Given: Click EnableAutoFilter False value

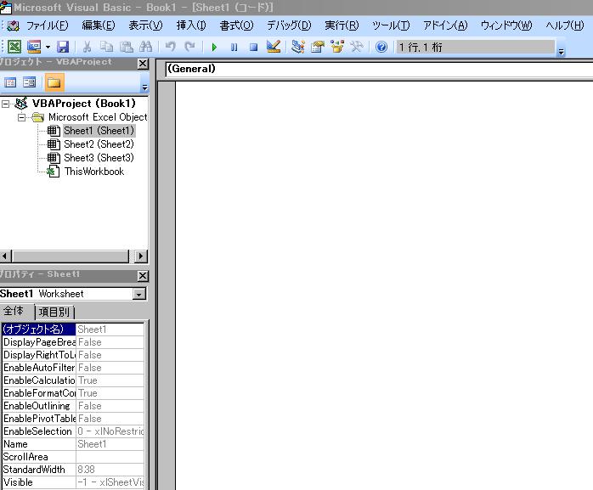Looking at the screenshot, I should pyautogui.click(x=110, y=368).
